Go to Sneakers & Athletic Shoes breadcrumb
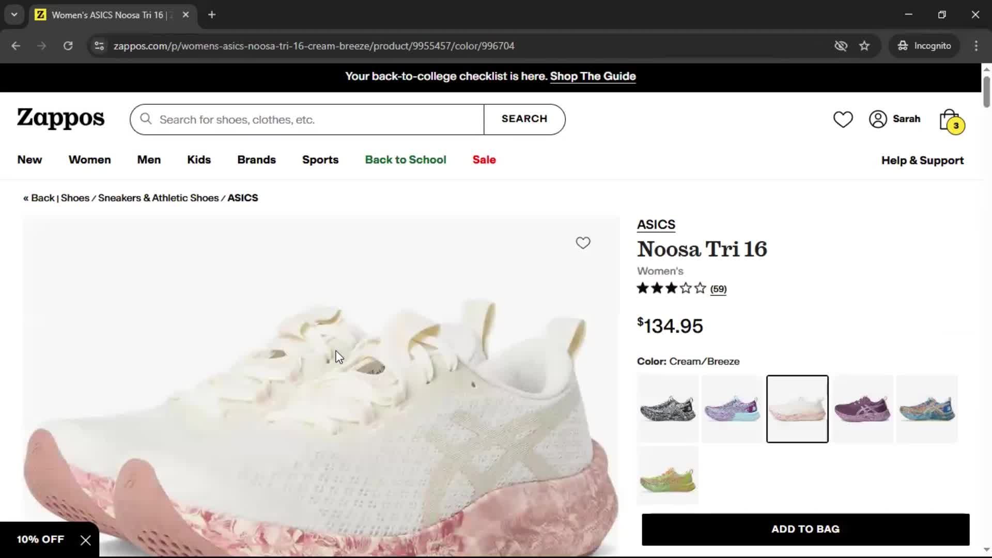992x558 pixels. pyautogui.click(x=158, y=198)
